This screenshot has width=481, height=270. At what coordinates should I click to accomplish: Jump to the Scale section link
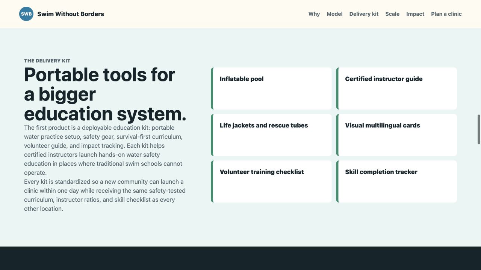point(392,14)
